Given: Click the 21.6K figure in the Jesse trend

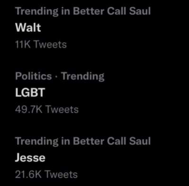Looking at the screenshot, I should pos(28,174).
